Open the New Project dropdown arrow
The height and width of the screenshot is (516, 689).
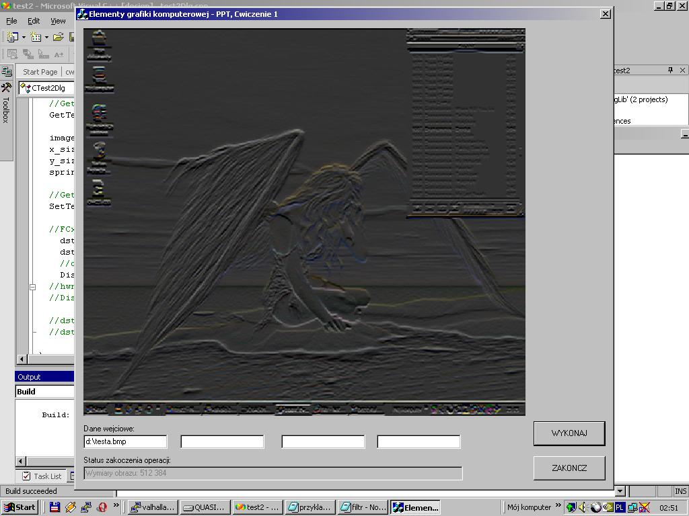click(x=24, y=38)
